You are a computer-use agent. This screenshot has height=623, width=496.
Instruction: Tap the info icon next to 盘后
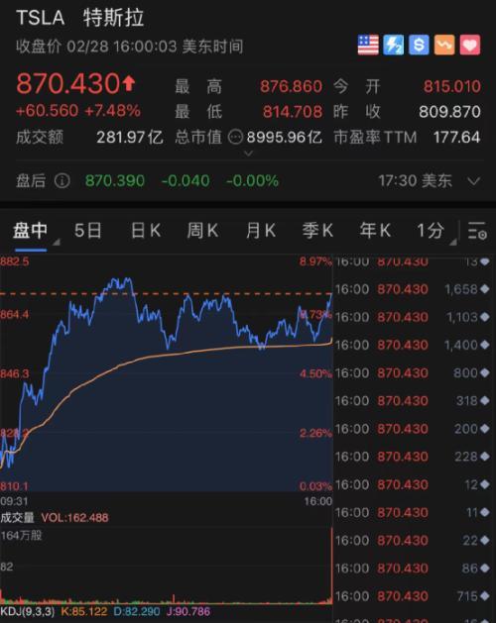(x=62, y=181)
